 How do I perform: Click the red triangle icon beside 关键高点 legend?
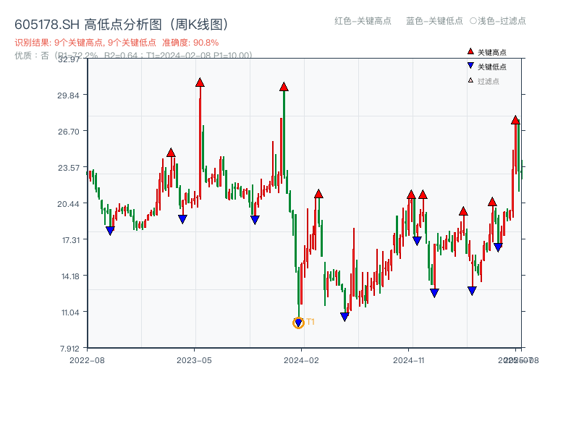(470, 51)
